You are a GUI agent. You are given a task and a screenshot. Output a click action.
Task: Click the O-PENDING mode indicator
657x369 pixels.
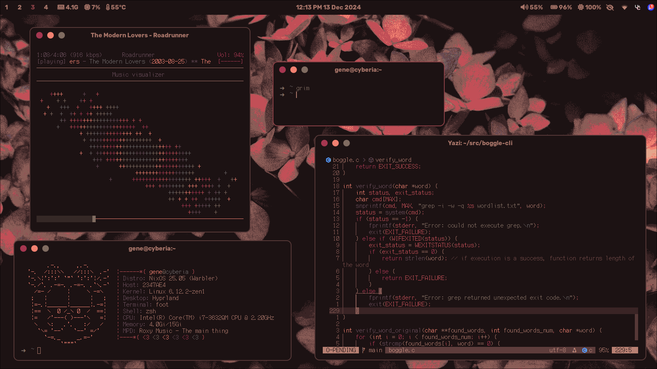point(341,350)
